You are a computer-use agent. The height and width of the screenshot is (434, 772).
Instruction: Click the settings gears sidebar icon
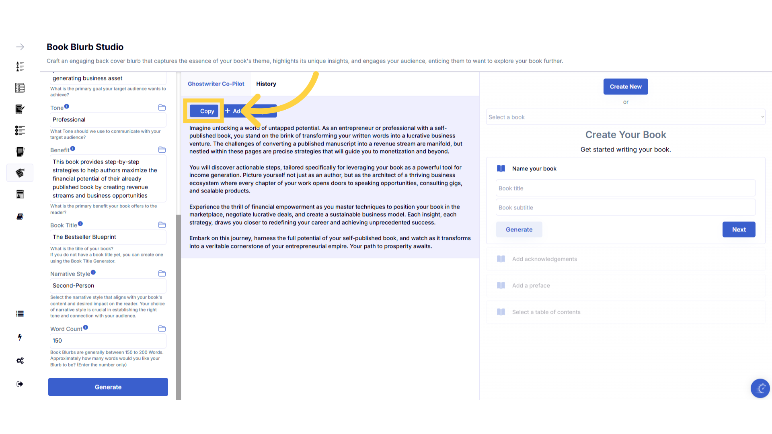[x=20, y=360]
